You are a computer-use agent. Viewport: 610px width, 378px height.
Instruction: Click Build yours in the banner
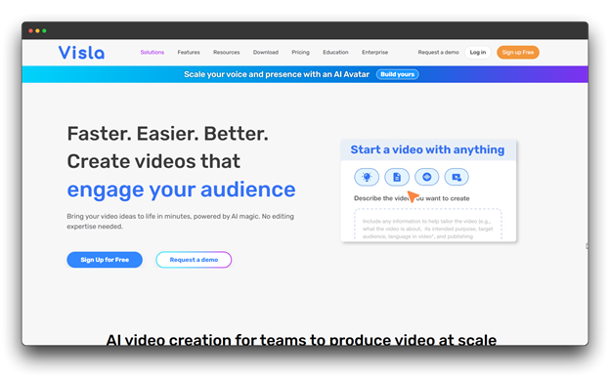pyautogui.click(x=397, y=74)
